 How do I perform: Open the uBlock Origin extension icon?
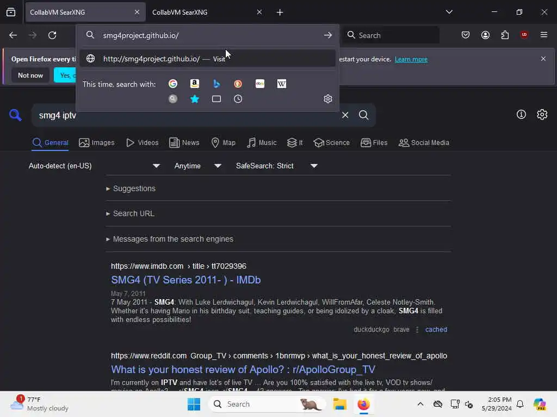(x=524, y=35)
